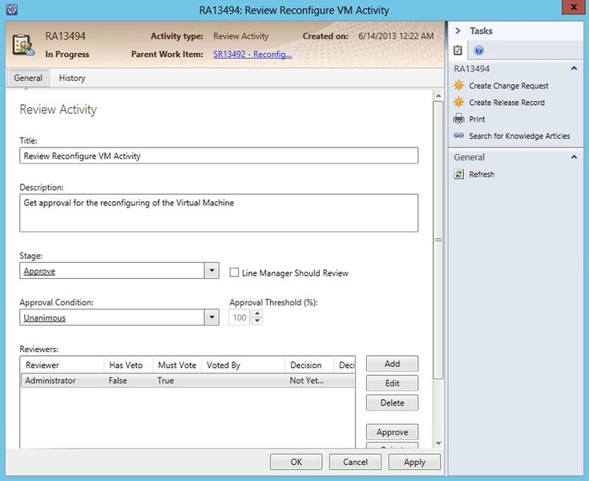Select the clipboard tasks icon

458,51
